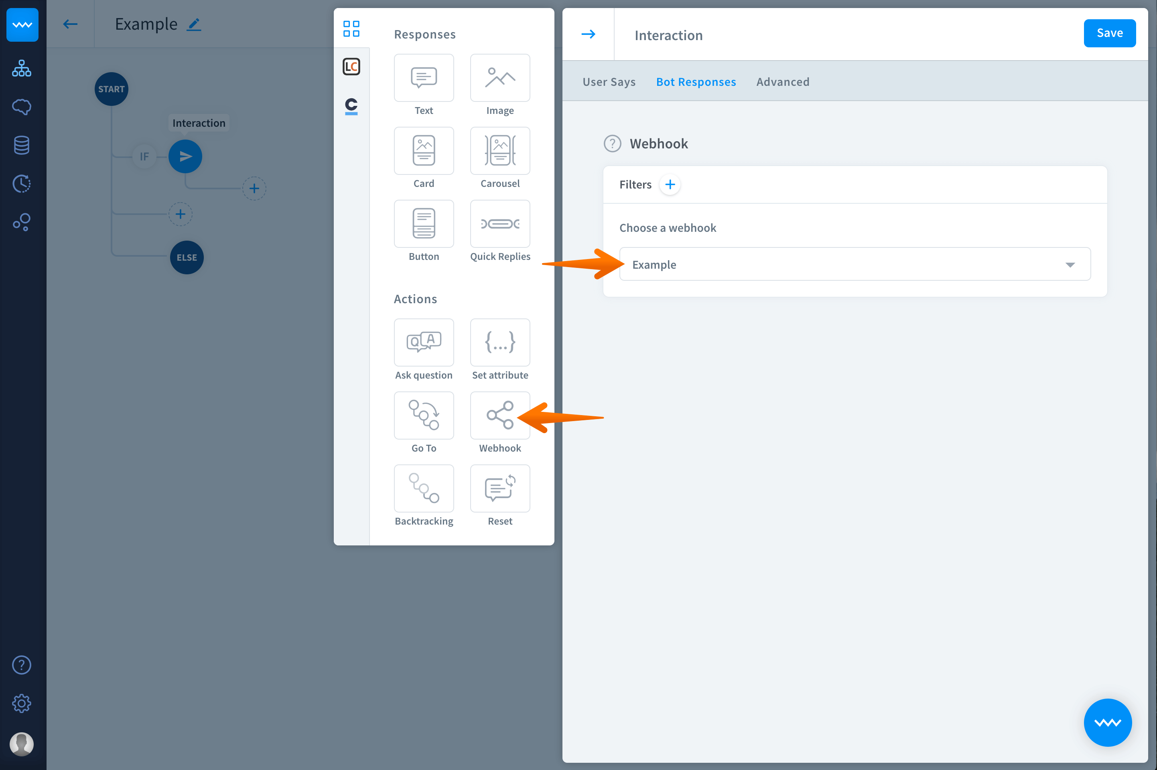Viewport: 1157px width, 770px height.
Task: Click the ELSE node in story
Action: pos(187,257)
